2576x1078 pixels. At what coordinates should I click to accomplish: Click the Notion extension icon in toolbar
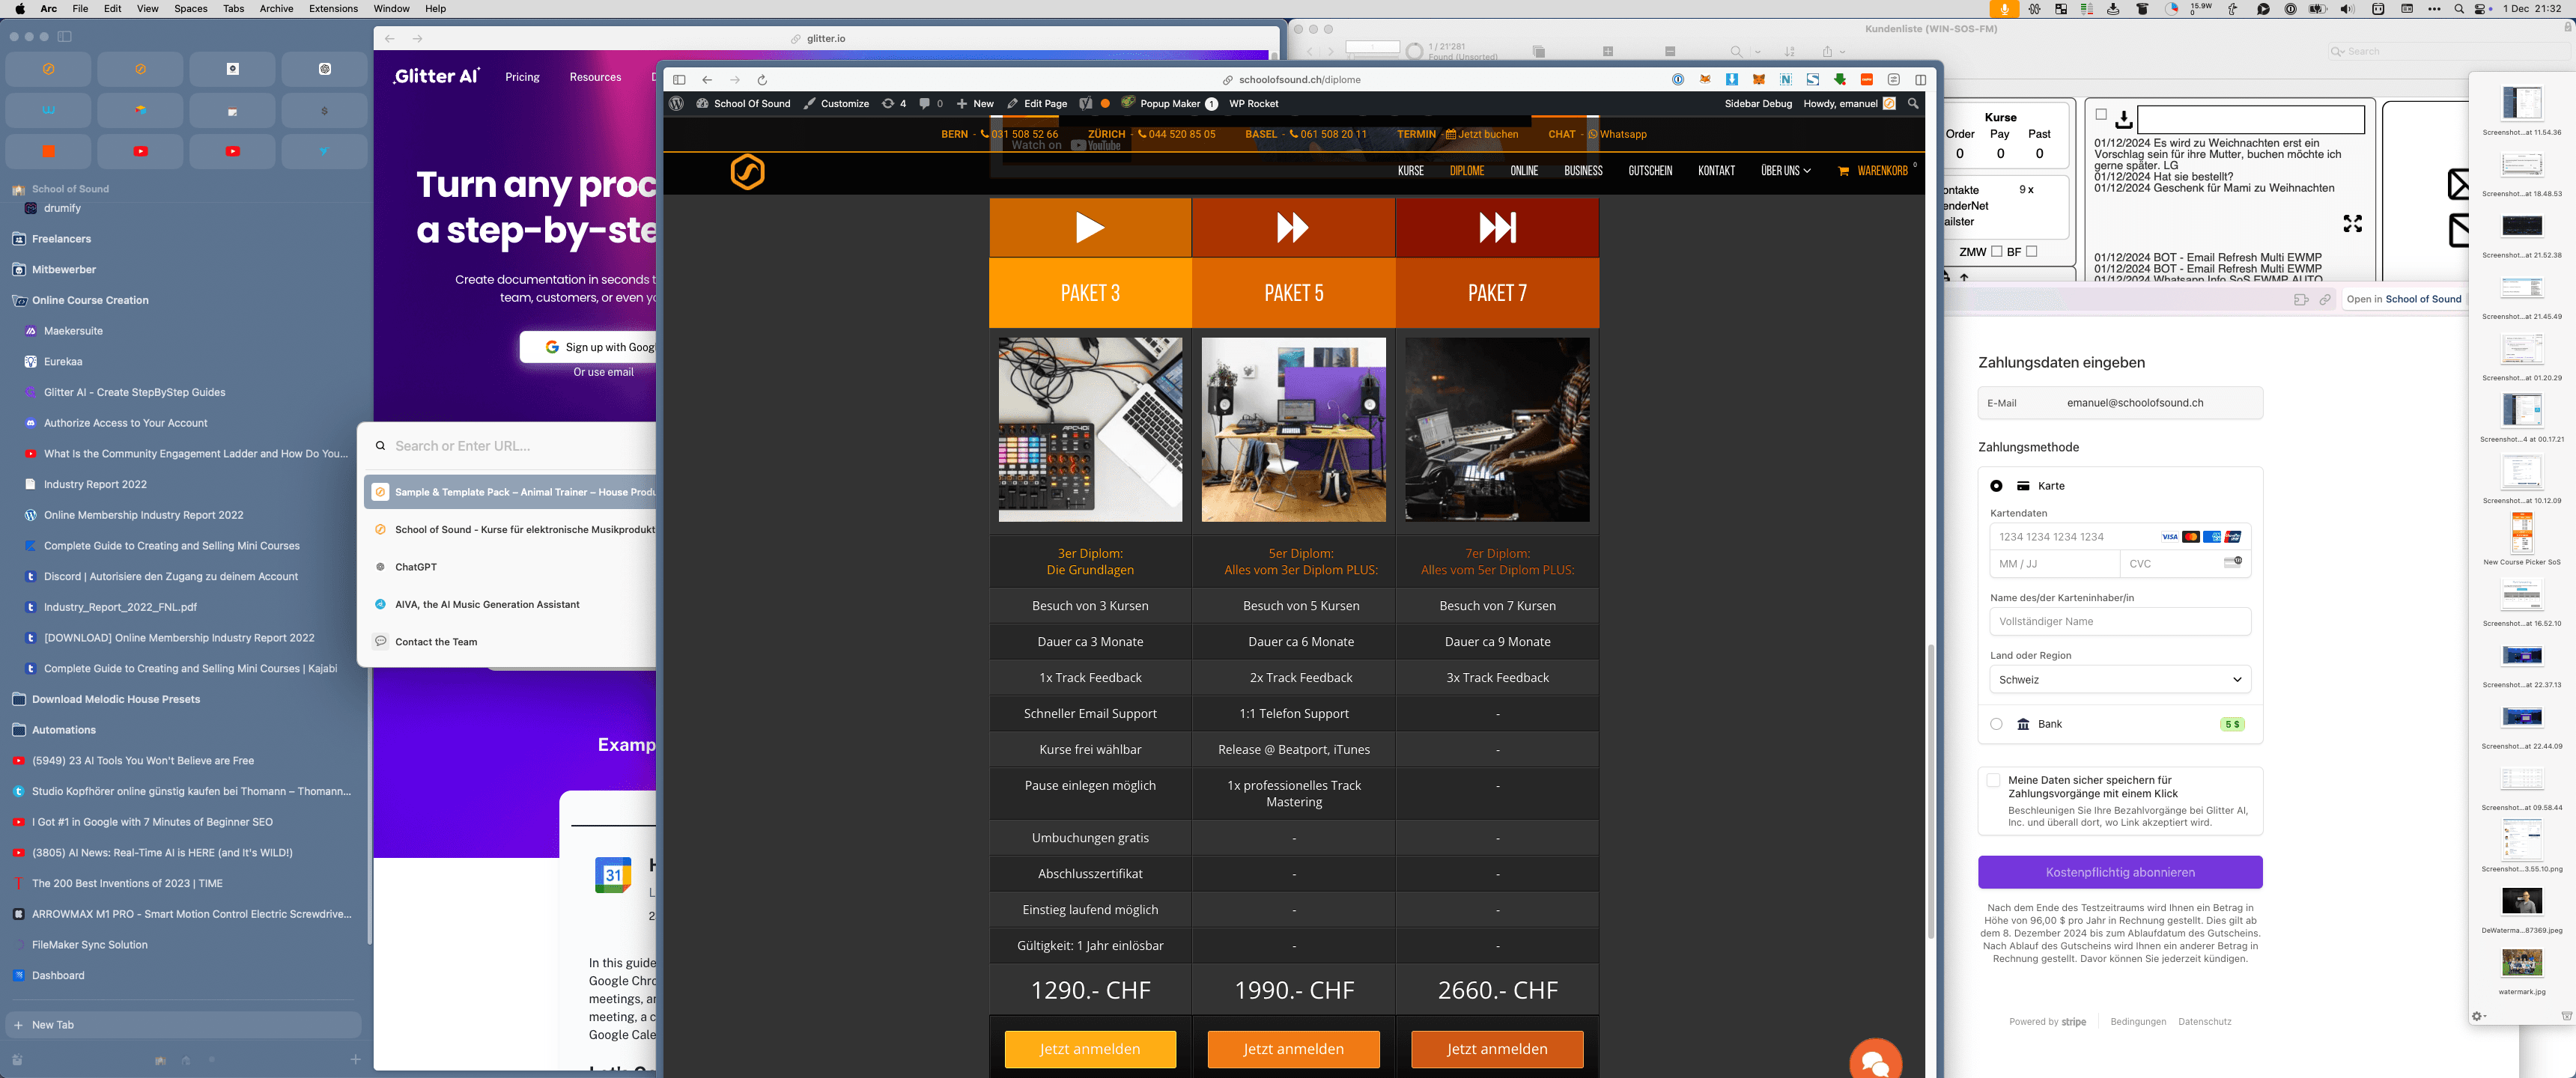pyautogui.click(x=1785, y=80)
